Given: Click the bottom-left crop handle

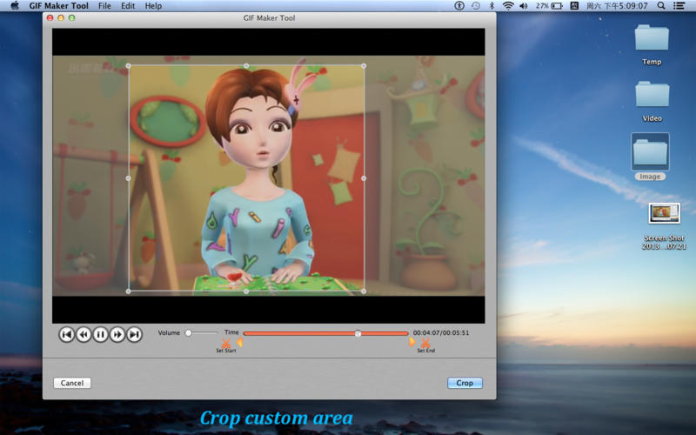Looking at the screenshot, I should tap(128, 291).
